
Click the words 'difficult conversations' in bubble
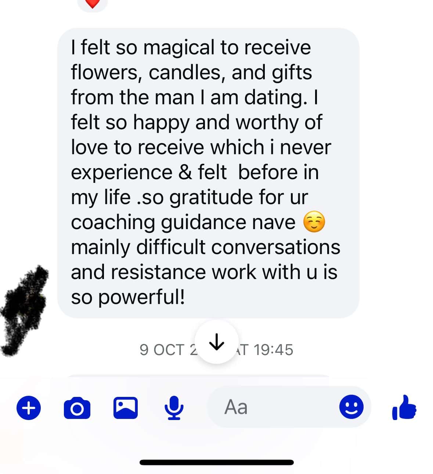pyautogui.click(x=238, y=247)
